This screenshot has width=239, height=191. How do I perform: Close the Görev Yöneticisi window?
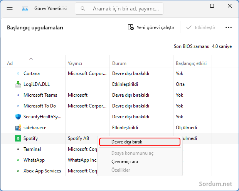click(x=230, y=6)
